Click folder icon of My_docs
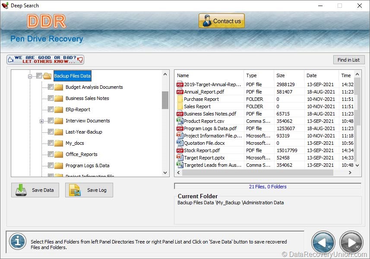 (x=59, y=143)
